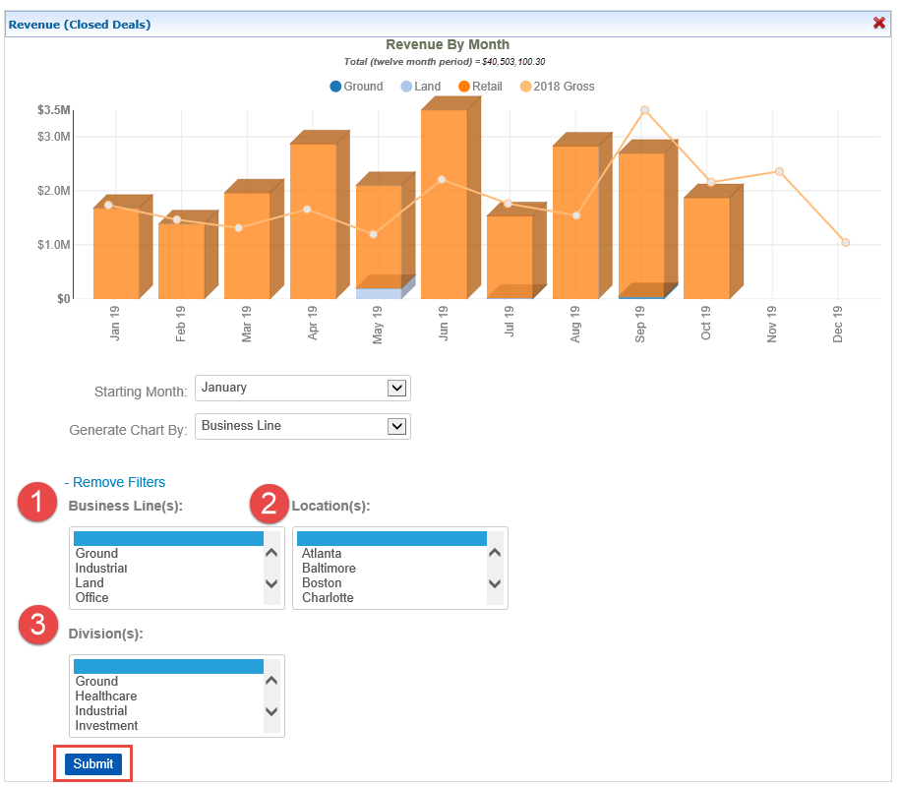The image size is (900, 787).
Task: Toggle the Retail legend series
Action: pos(480,87)
